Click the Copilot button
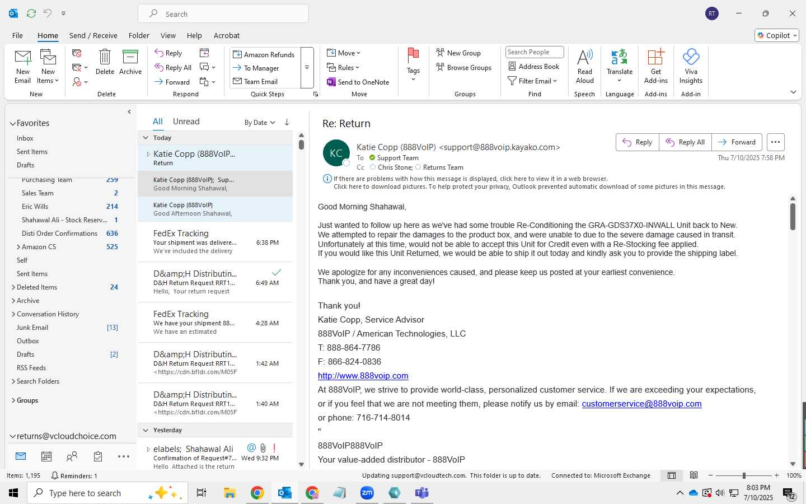Screen dimensions: 806x504 tap(777, 35)
